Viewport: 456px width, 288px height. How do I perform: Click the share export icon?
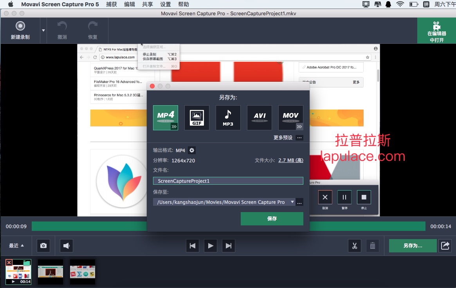click(x=445, y=245)
